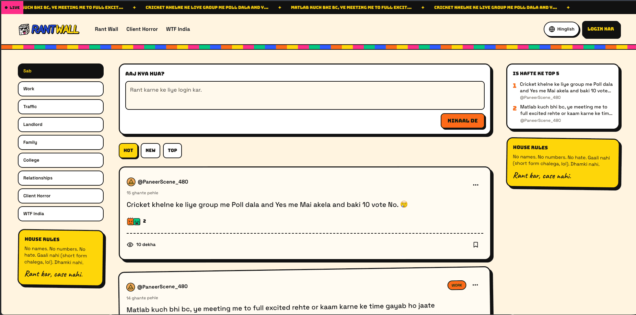Click the '14 ghante pehle' timestamp
This screenshot has height=315, width=636.
(x=142, y=298)
